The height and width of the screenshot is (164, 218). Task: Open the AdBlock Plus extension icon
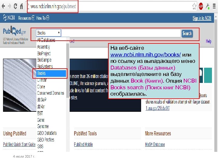(x=201, y=6)
